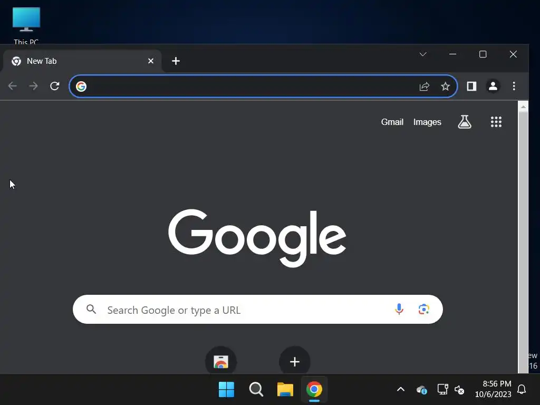Click the Google logo
The height and width of the screenshot is (405, 540).
[257, 238]
